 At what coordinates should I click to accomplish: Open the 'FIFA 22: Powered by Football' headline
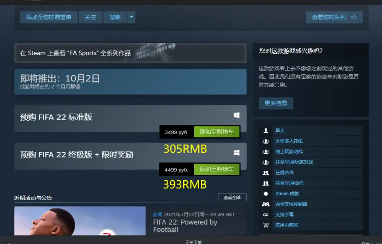coord(185,226)
